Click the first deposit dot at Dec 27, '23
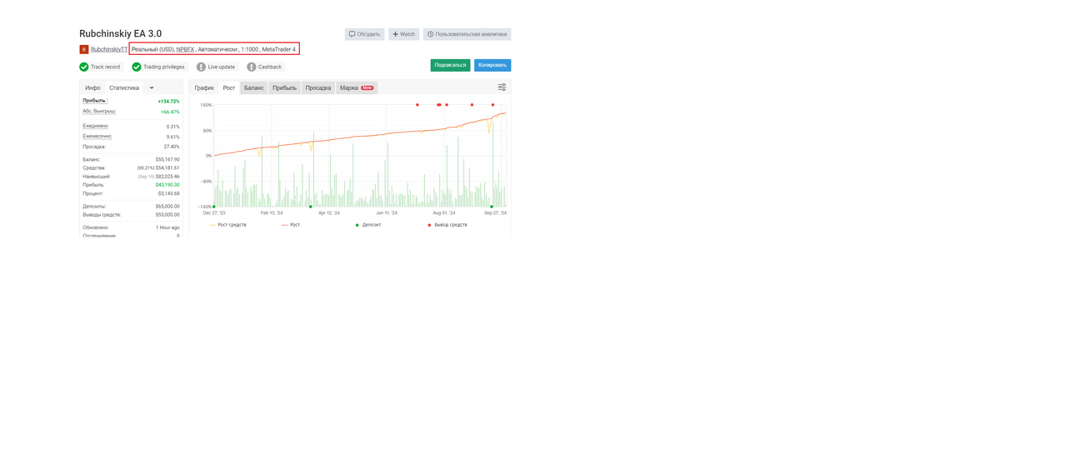Viewport: 1075px width, 475px height. pyautogui.click(x=214, y=207)
